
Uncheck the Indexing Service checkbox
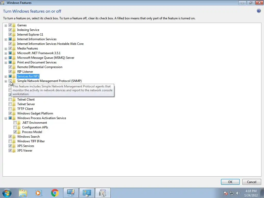tap(10, 30)
